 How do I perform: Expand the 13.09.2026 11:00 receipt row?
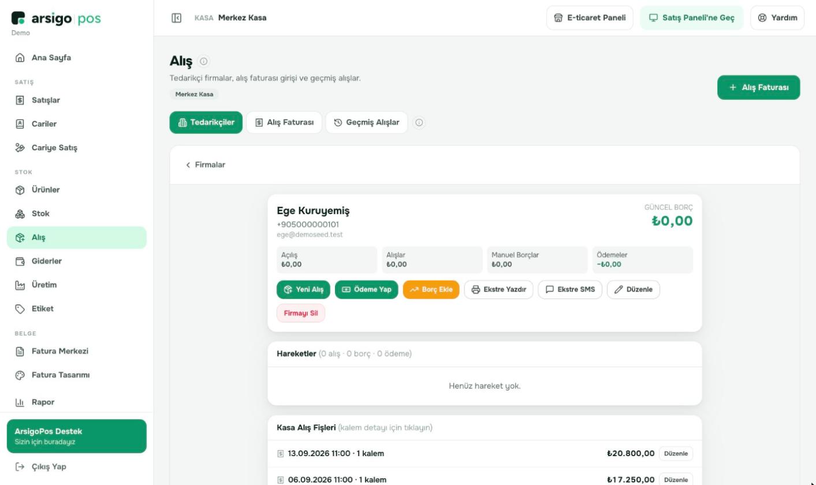[485, 454]
